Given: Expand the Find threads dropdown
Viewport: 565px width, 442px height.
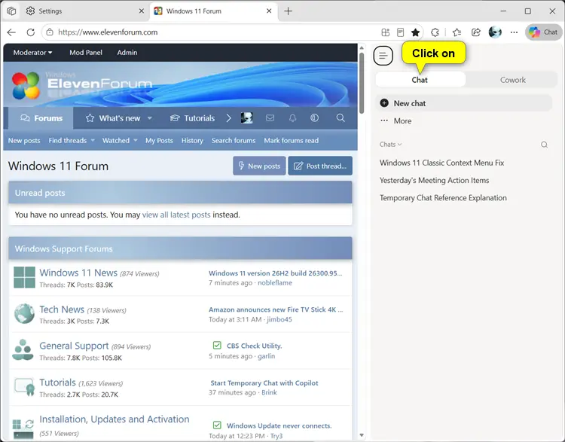Looking at the screenshot, I should pyautogui.click(x=93, y=141).
